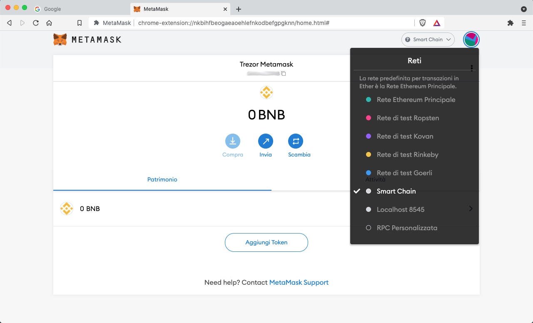This screenshot has width=533, height=323.
Task: Click the Invia send arrow icon
Action: 266,141
